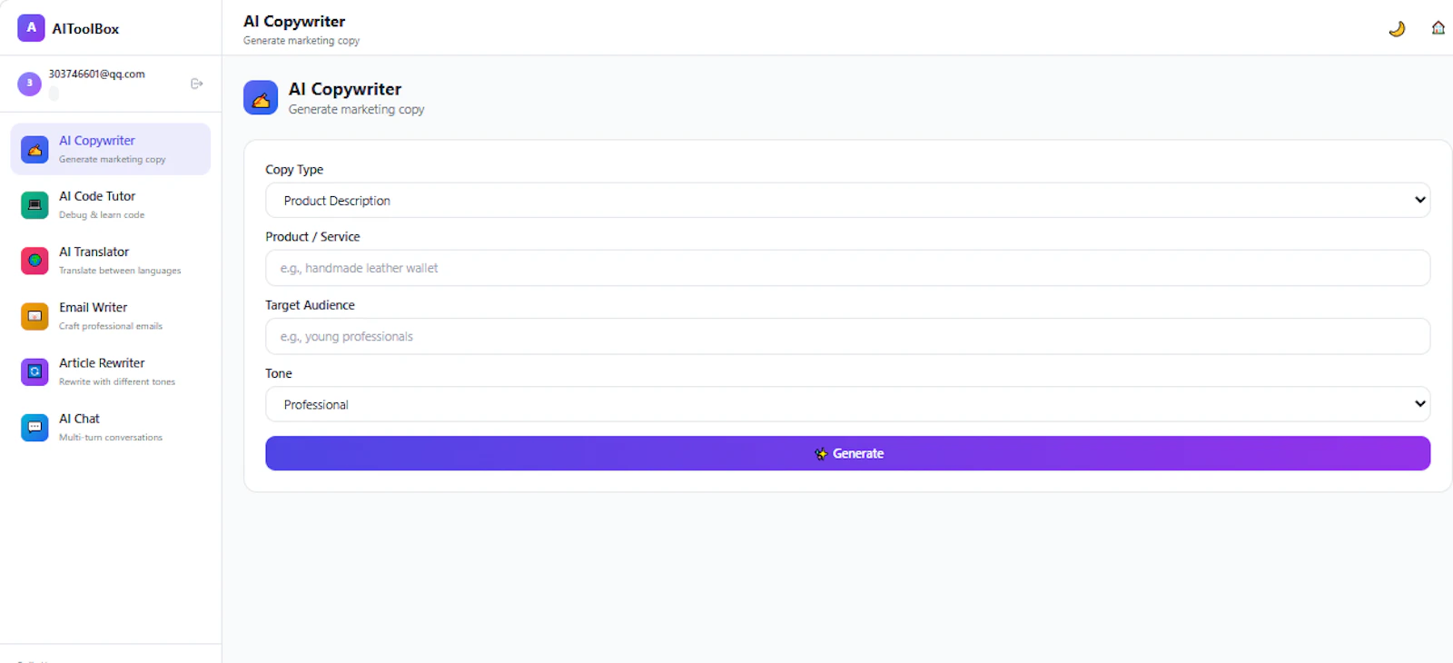The height and width of the screenshot is (663, 1453).
Task: Open AI Copywriter in the sidebar
Action: (111, 149)
